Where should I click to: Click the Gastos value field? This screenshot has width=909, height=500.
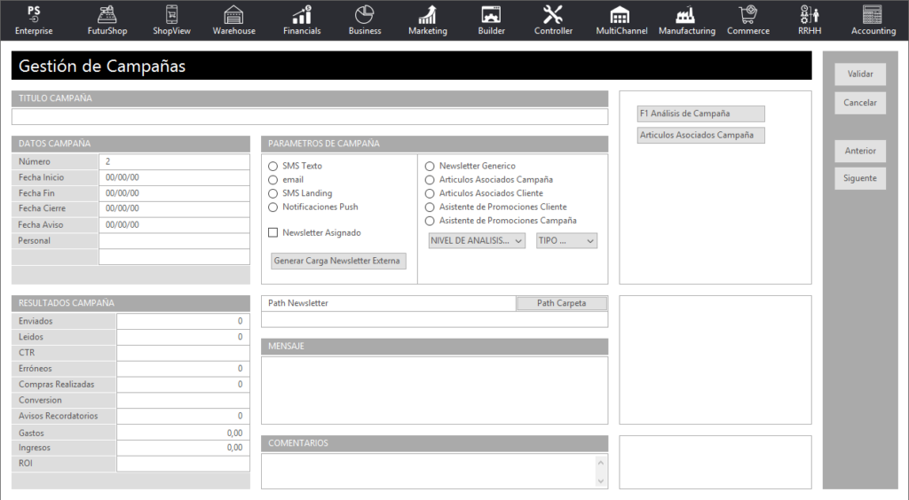point(183,433)
